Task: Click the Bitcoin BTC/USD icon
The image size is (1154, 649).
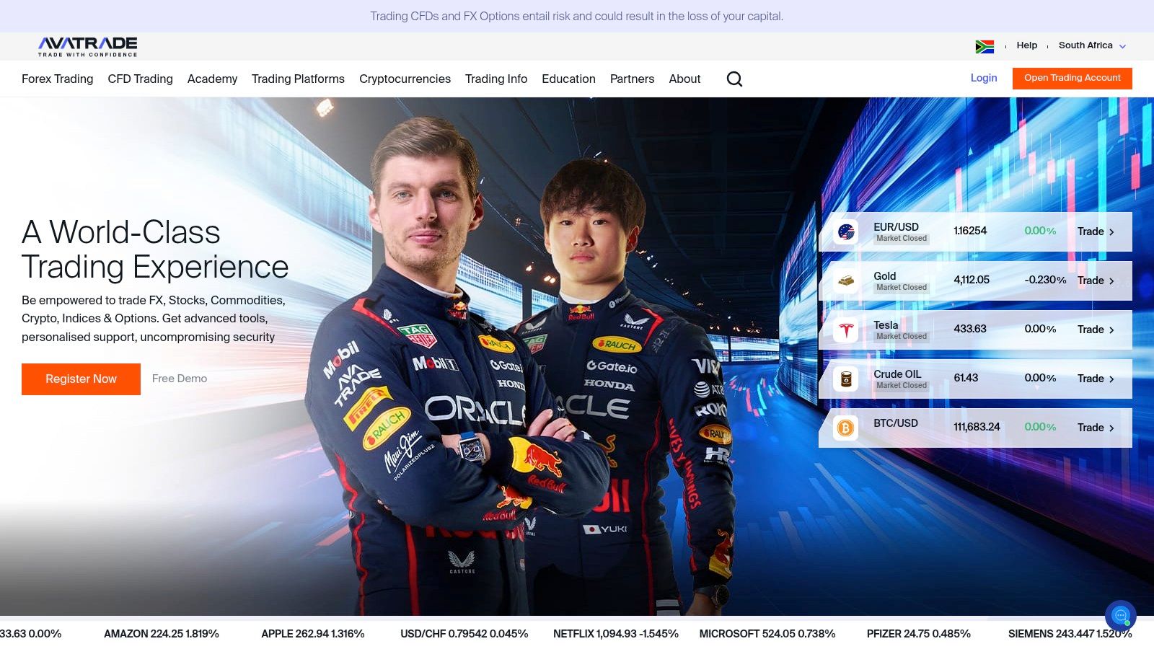Action: (846, 428)
